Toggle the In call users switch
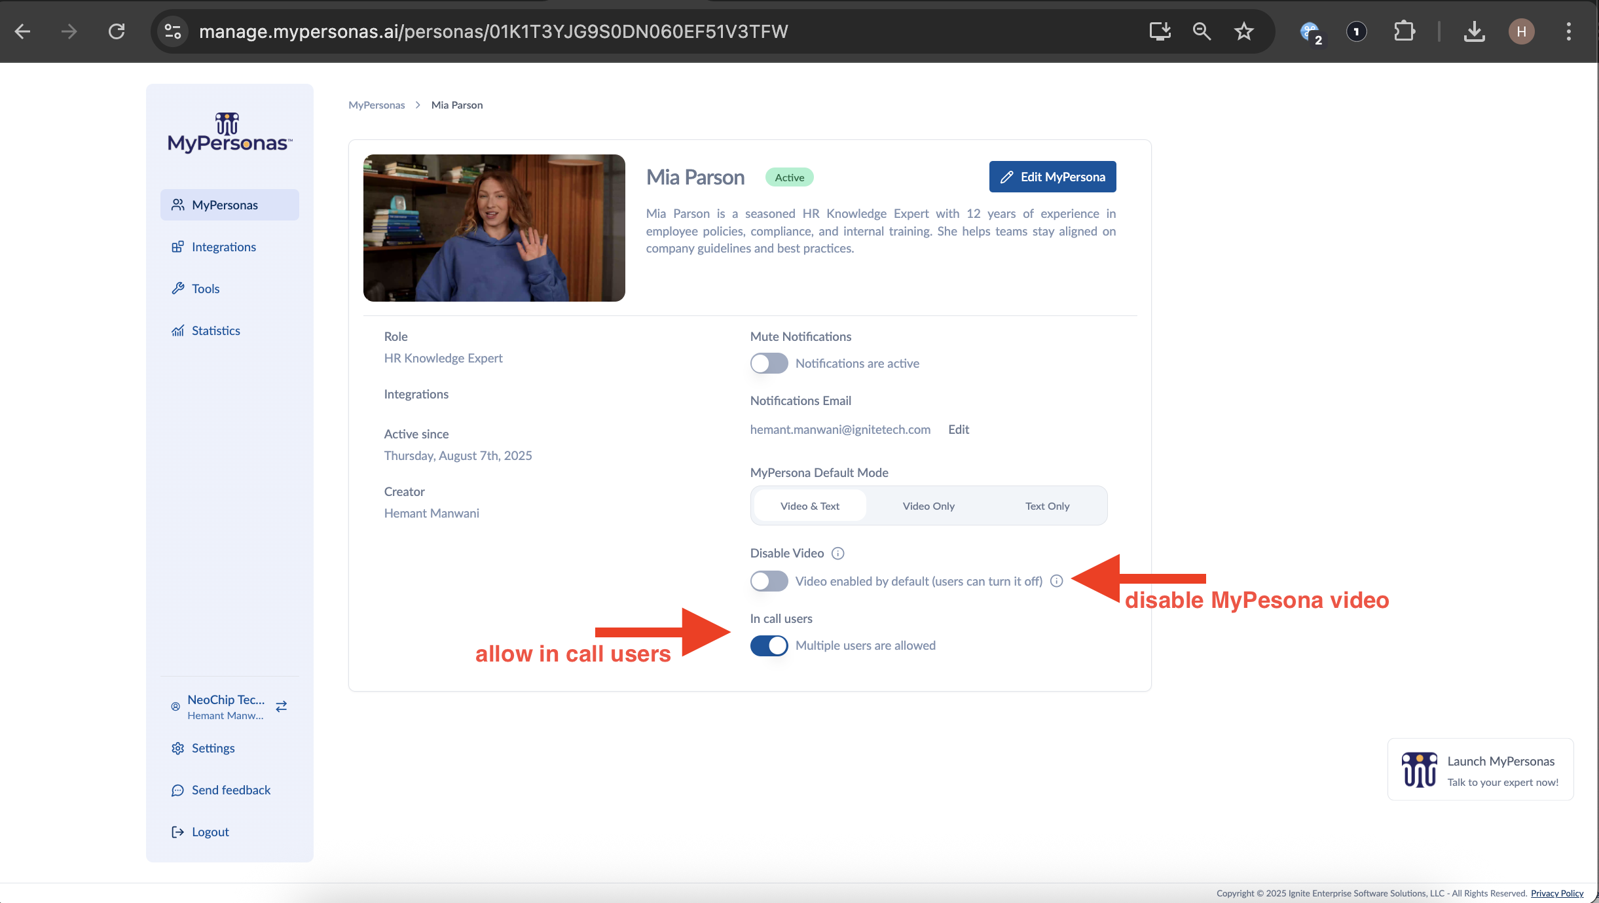Viewport: 1599px width, 903px height. click(x=769, y=646)
